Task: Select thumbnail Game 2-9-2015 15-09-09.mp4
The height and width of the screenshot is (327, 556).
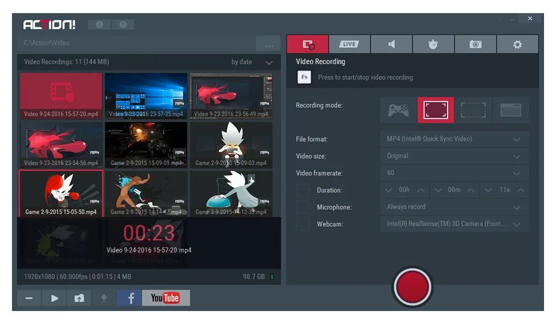Action: (146, 145)
